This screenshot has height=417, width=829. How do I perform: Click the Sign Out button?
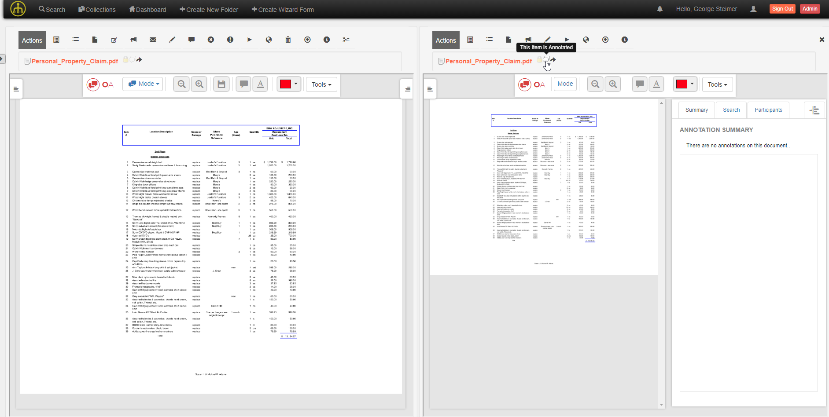[782, 8]
